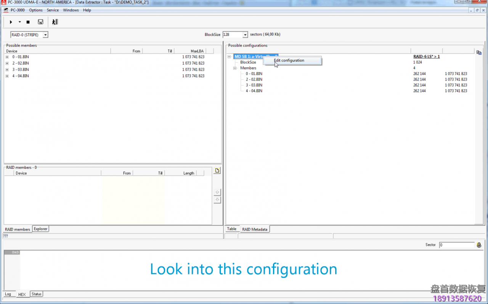Click the new document icon beside RAID members
488x304 pixels.
point(217,171)
